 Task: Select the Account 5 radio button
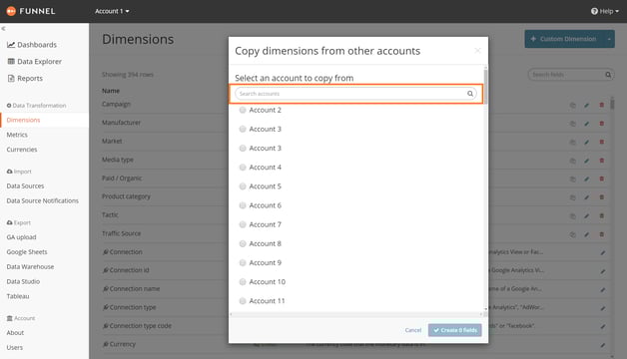(x=243, y=186)
